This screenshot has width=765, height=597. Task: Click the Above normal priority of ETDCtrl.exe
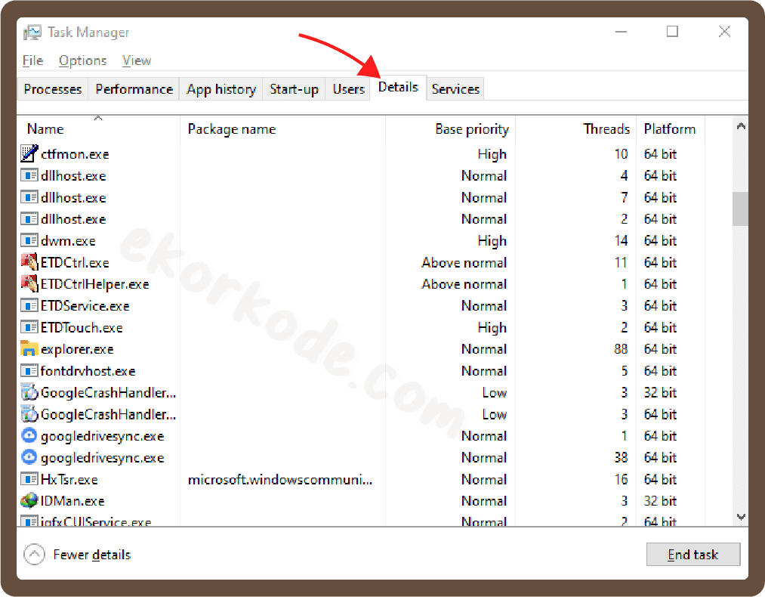(464, 263)
